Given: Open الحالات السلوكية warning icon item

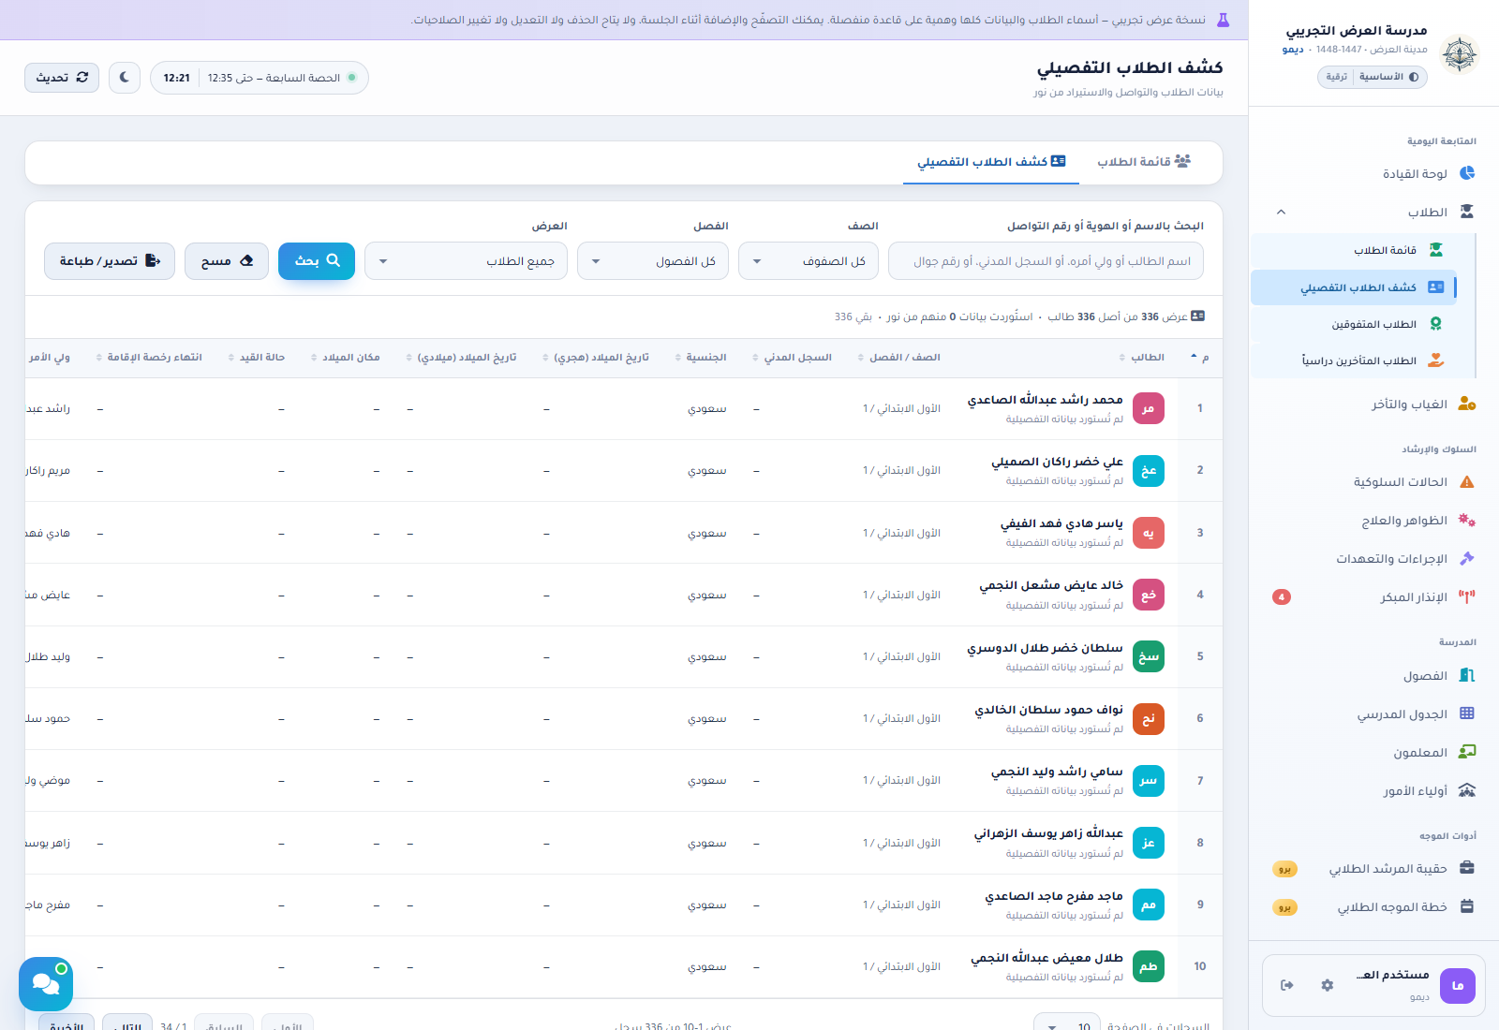Looking at the screenshot, I should (x=1372, y=482).
